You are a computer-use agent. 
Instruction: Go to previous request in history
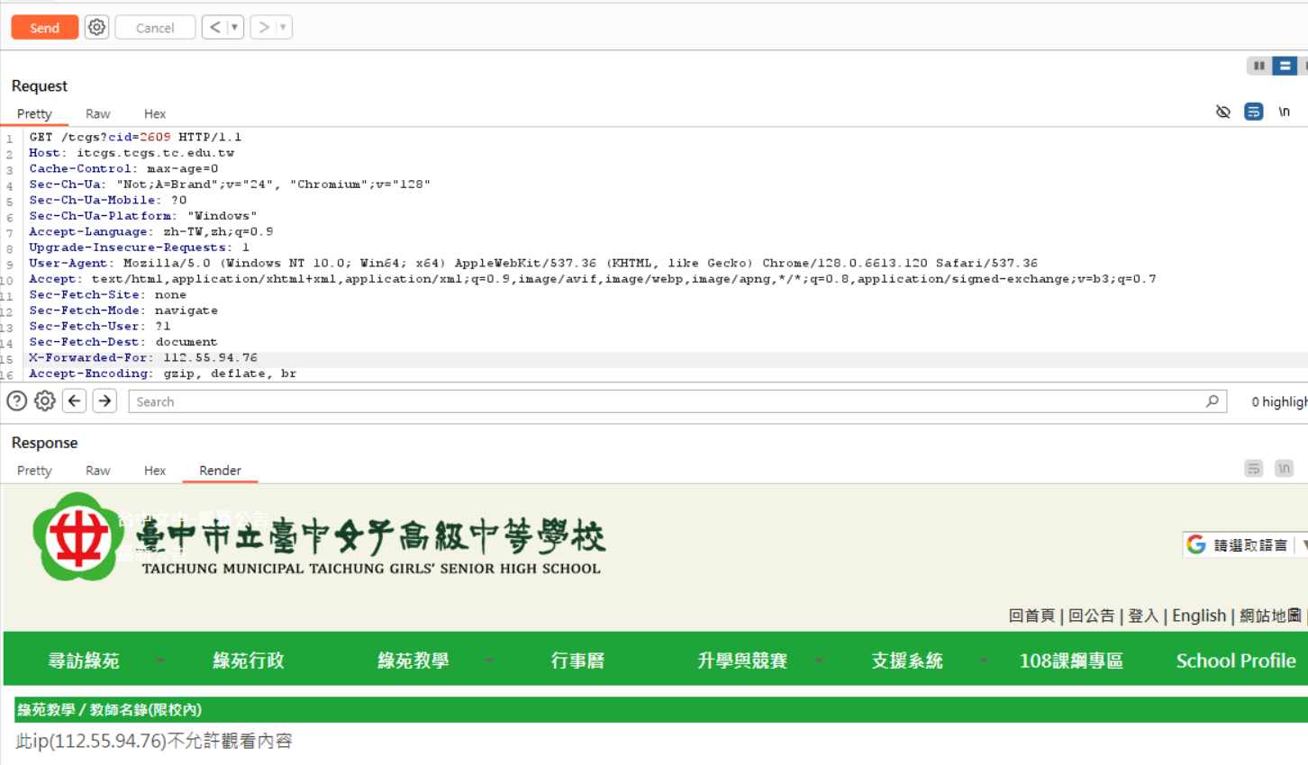[x=214, y=28]
